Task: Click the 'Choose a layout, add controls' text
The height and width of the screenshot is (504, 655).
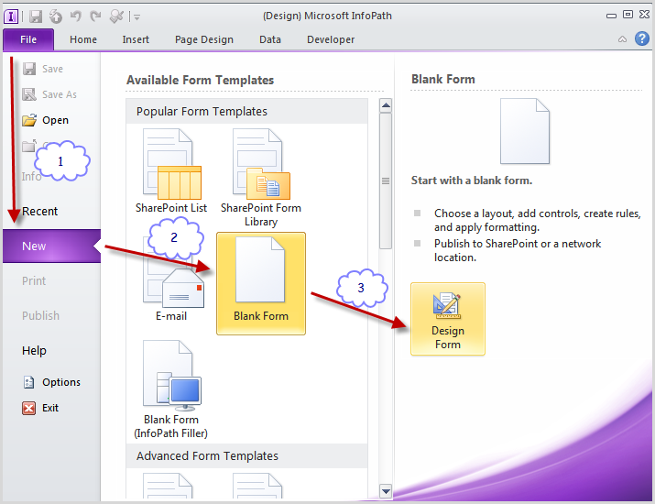Action: (x=537, y=220)
